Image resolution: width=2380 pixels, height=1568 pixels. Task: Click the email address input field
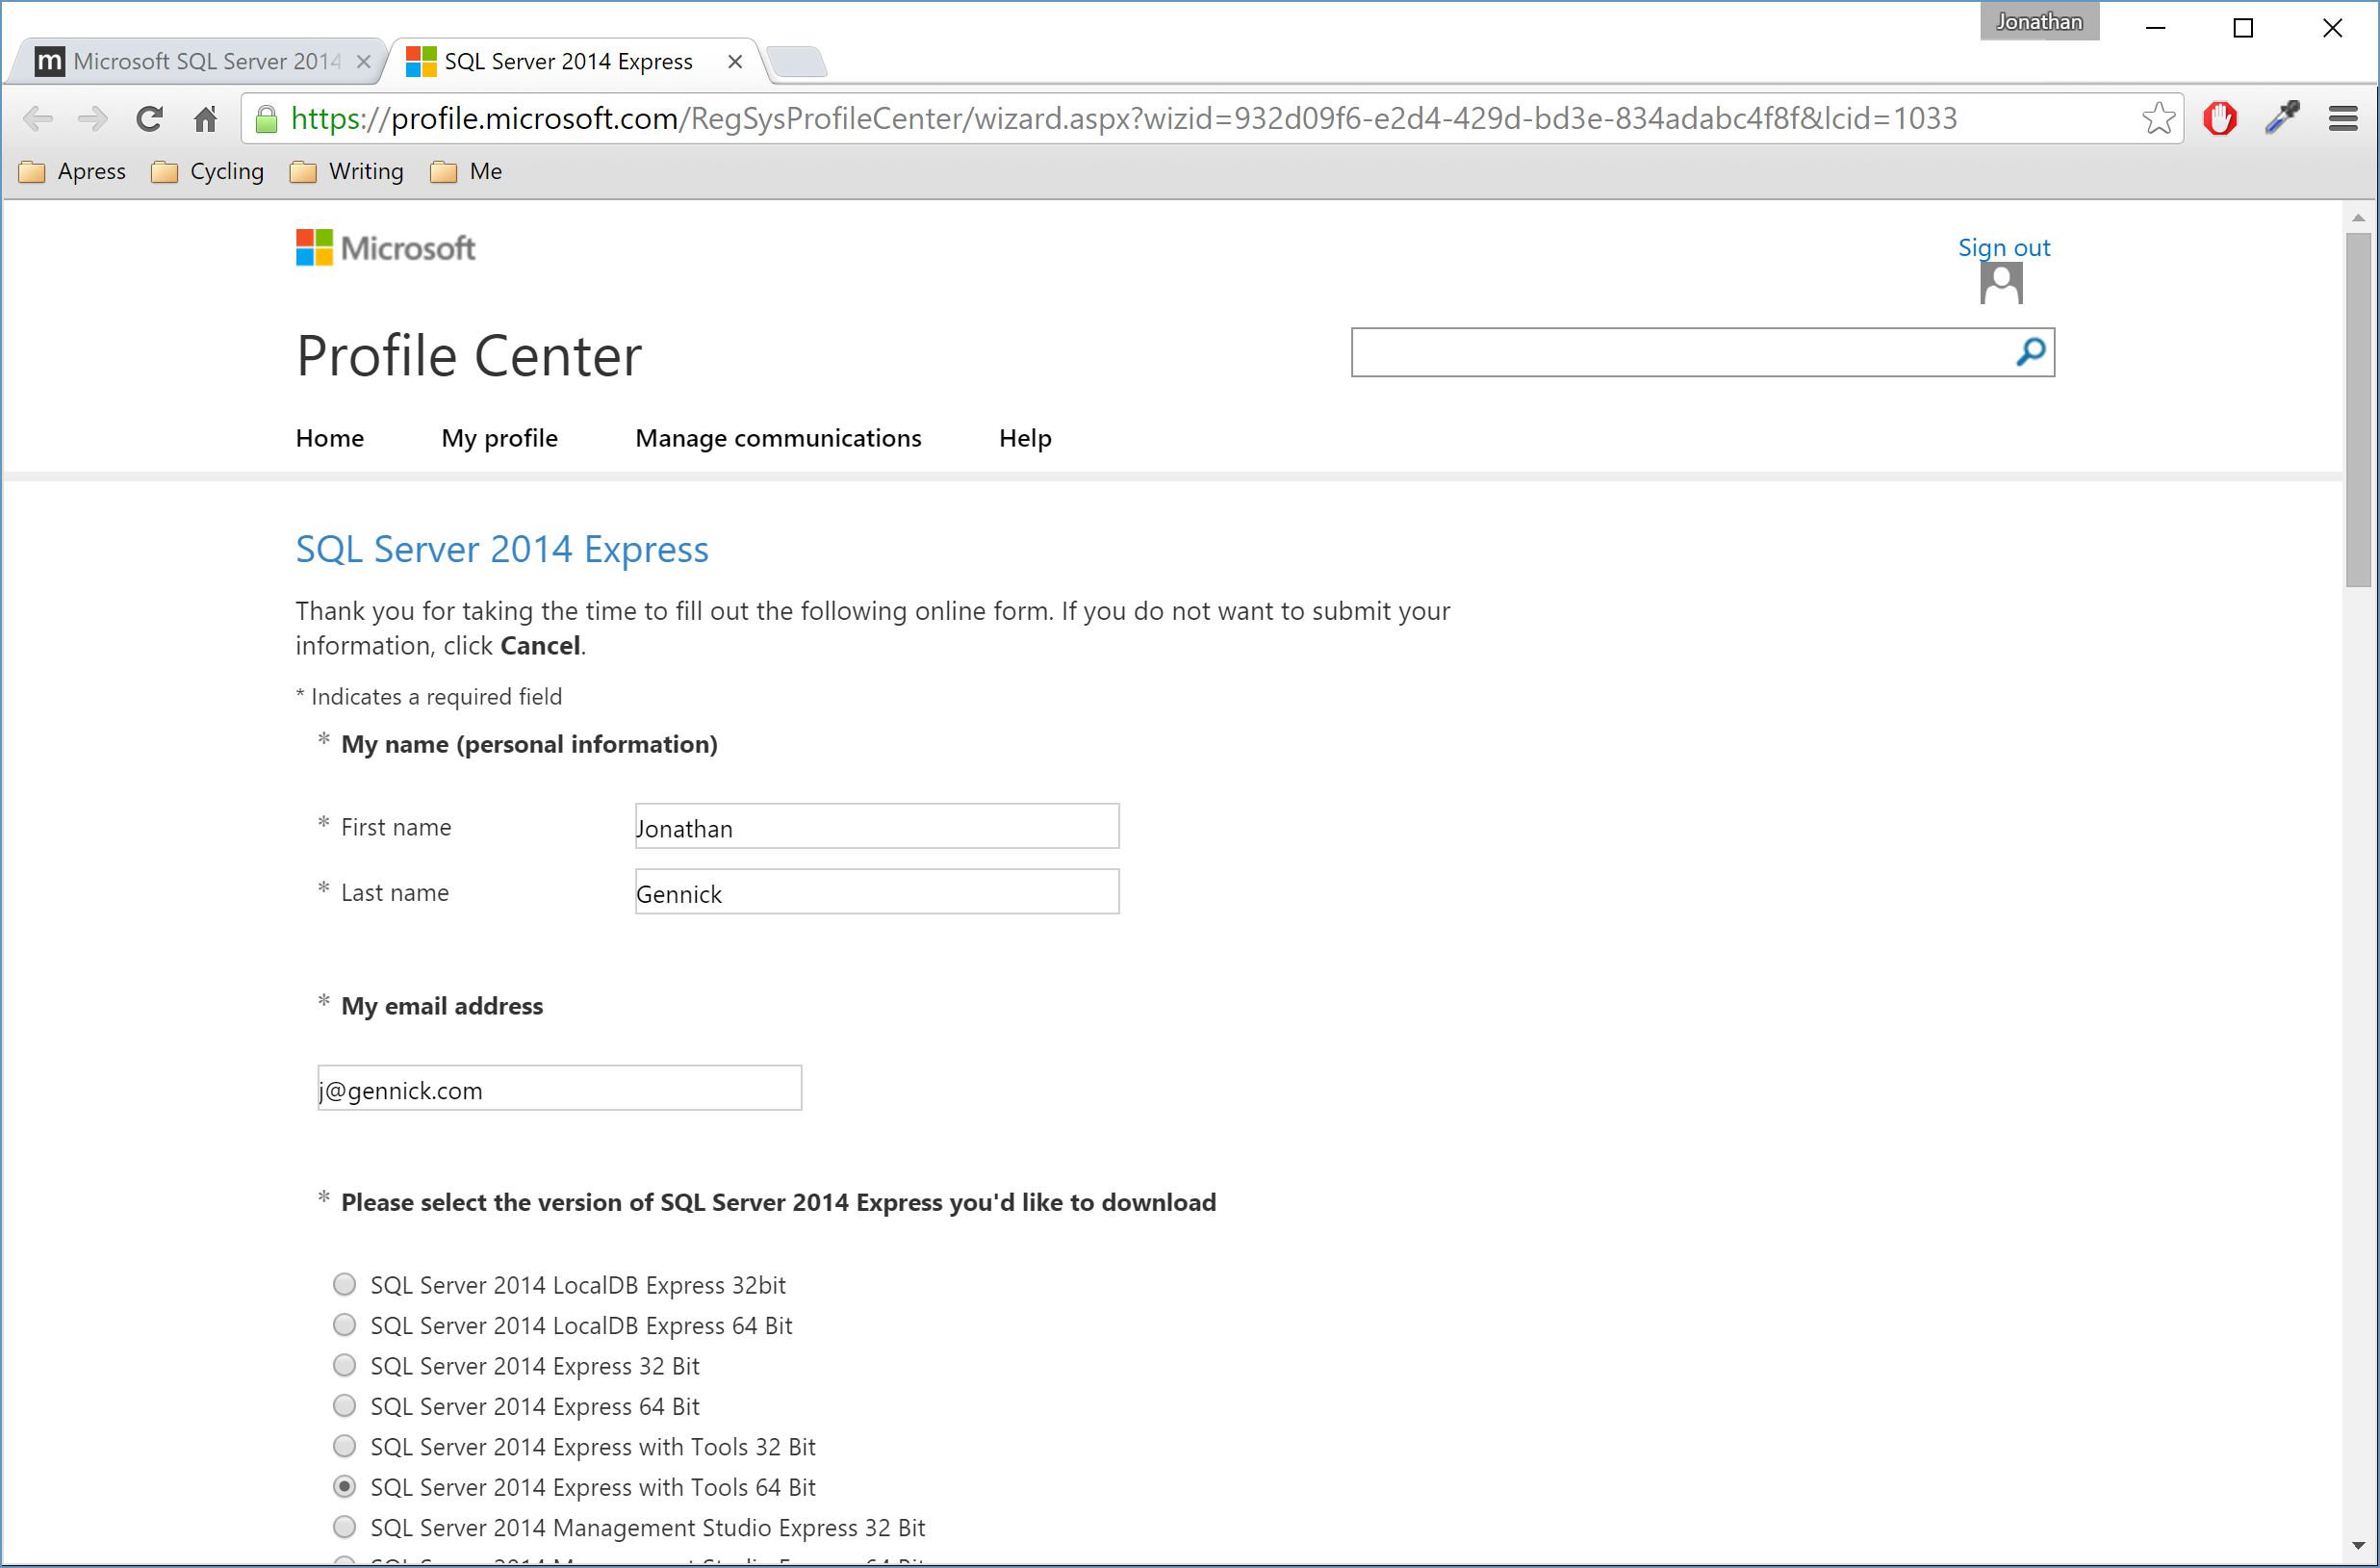[559, 1088]
